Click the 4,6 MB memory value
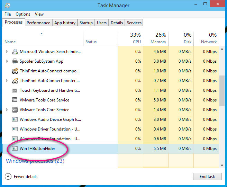This screenshot has height=187, width=227. pyautogui.click(x=160, y=52)
